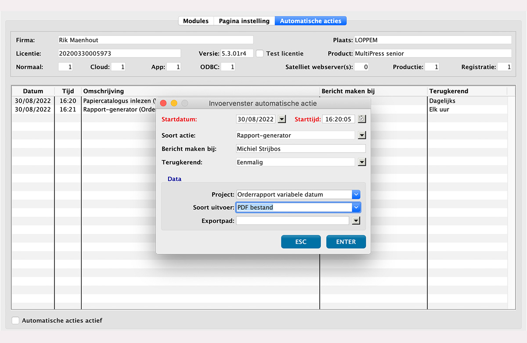Click the Omschrijving column header
Viewport: 527px width, 343px height.
point(201,91)
